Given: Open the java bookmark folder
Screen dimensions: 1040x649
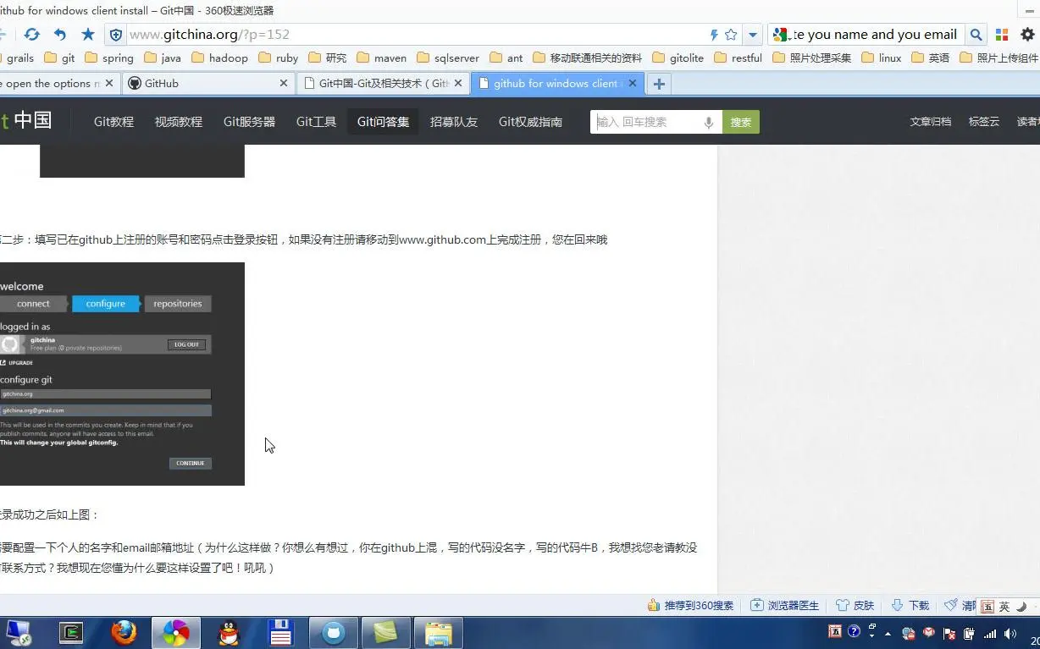Looking at the screenshot, I should pos(163,58).
